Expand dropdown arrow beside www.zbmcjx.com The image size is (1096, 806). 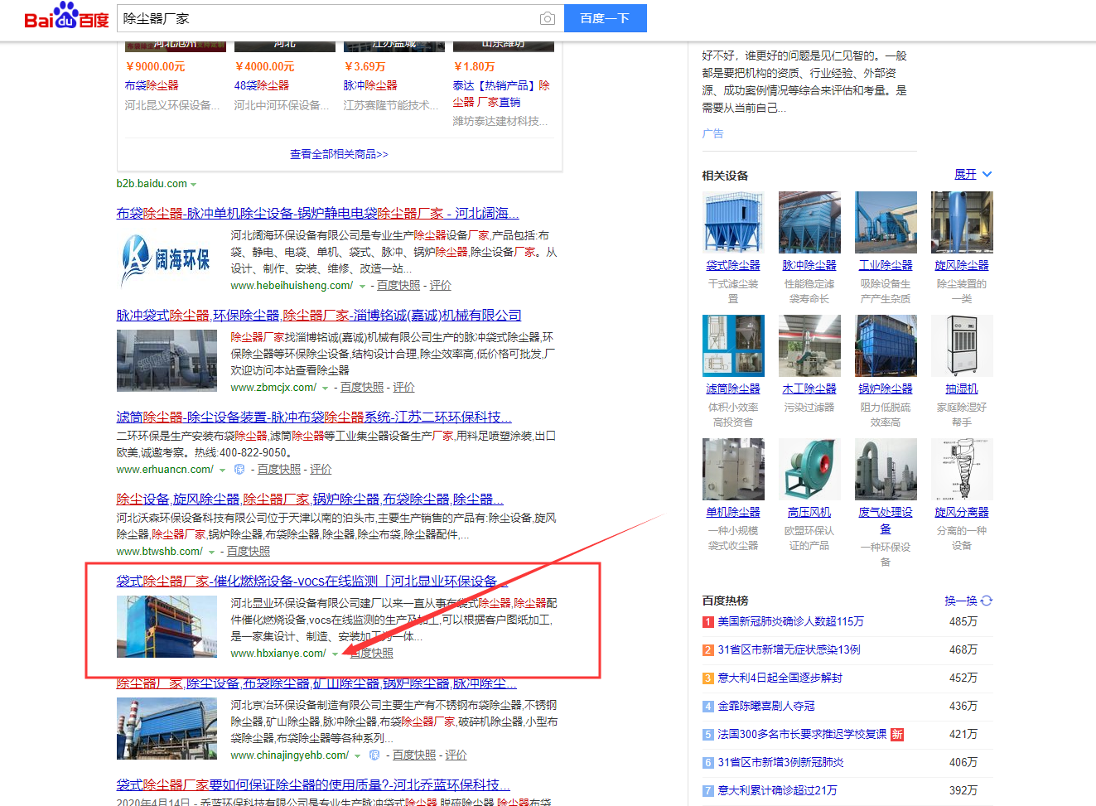point(325,389)
